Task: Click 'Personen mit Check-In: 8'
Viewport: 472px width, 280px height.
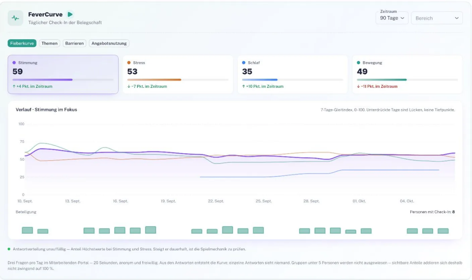Action: tap(432, 212)
